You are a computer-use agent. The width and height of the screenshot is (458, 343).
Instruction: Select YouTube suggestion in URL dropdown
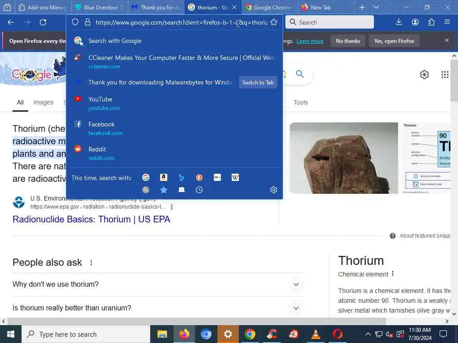(174, 103)
